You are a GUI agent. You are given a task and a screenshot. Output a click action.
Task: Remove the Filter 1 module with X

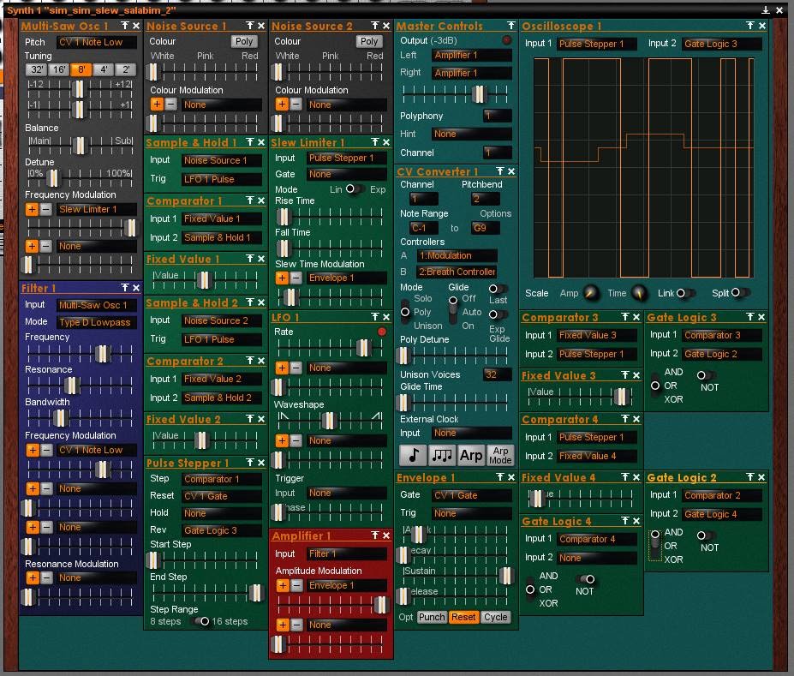coord(136,289)
